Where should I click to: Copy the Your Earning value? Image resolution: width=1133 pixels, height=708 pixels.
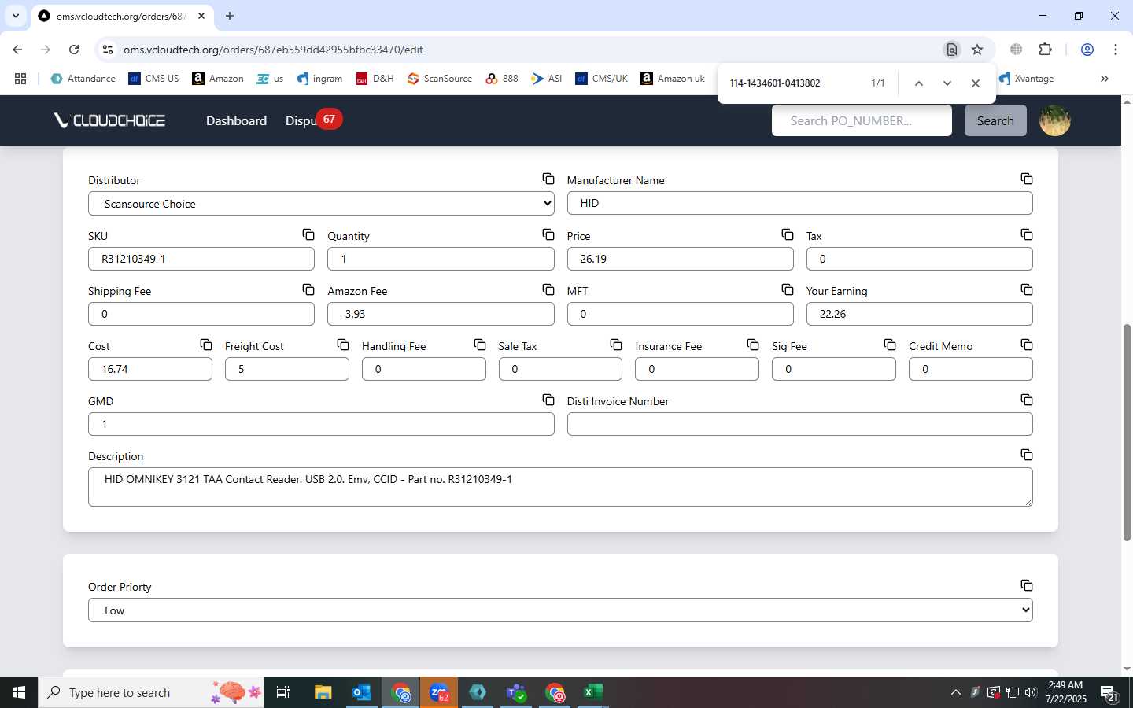(x=1027, y=289)
